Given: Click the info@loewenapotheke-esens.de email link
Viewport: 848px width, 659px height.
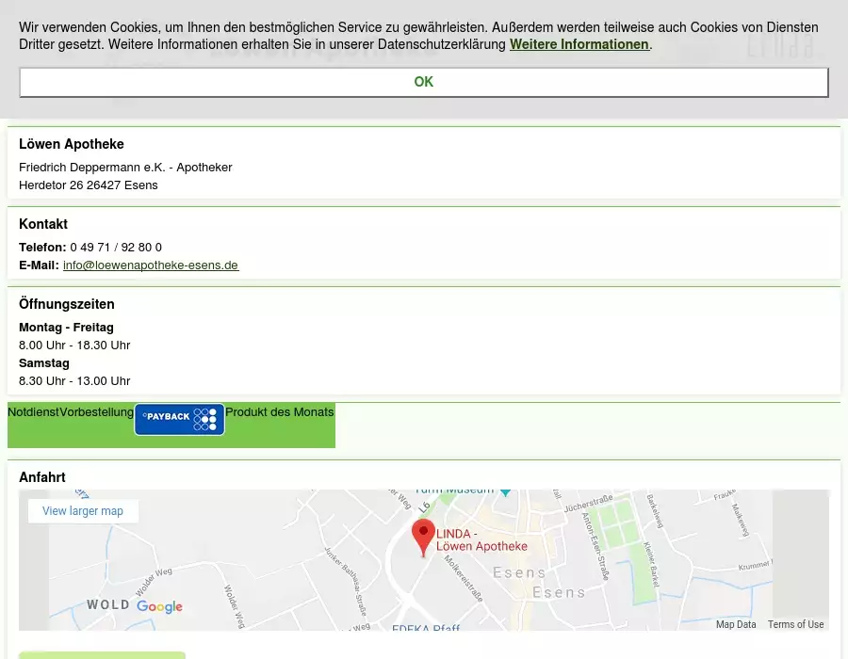Looking at the screenshot, I should click(151, 265).
